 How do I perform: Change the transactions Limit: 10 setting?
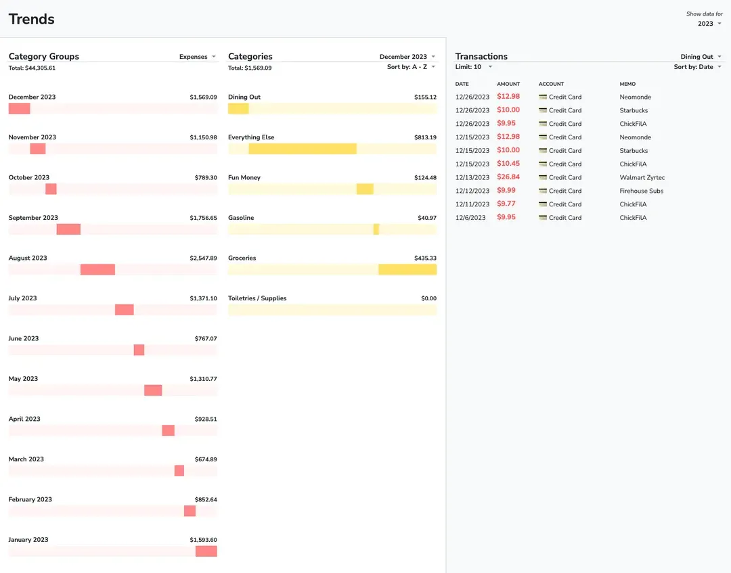[x=473, y=67]
